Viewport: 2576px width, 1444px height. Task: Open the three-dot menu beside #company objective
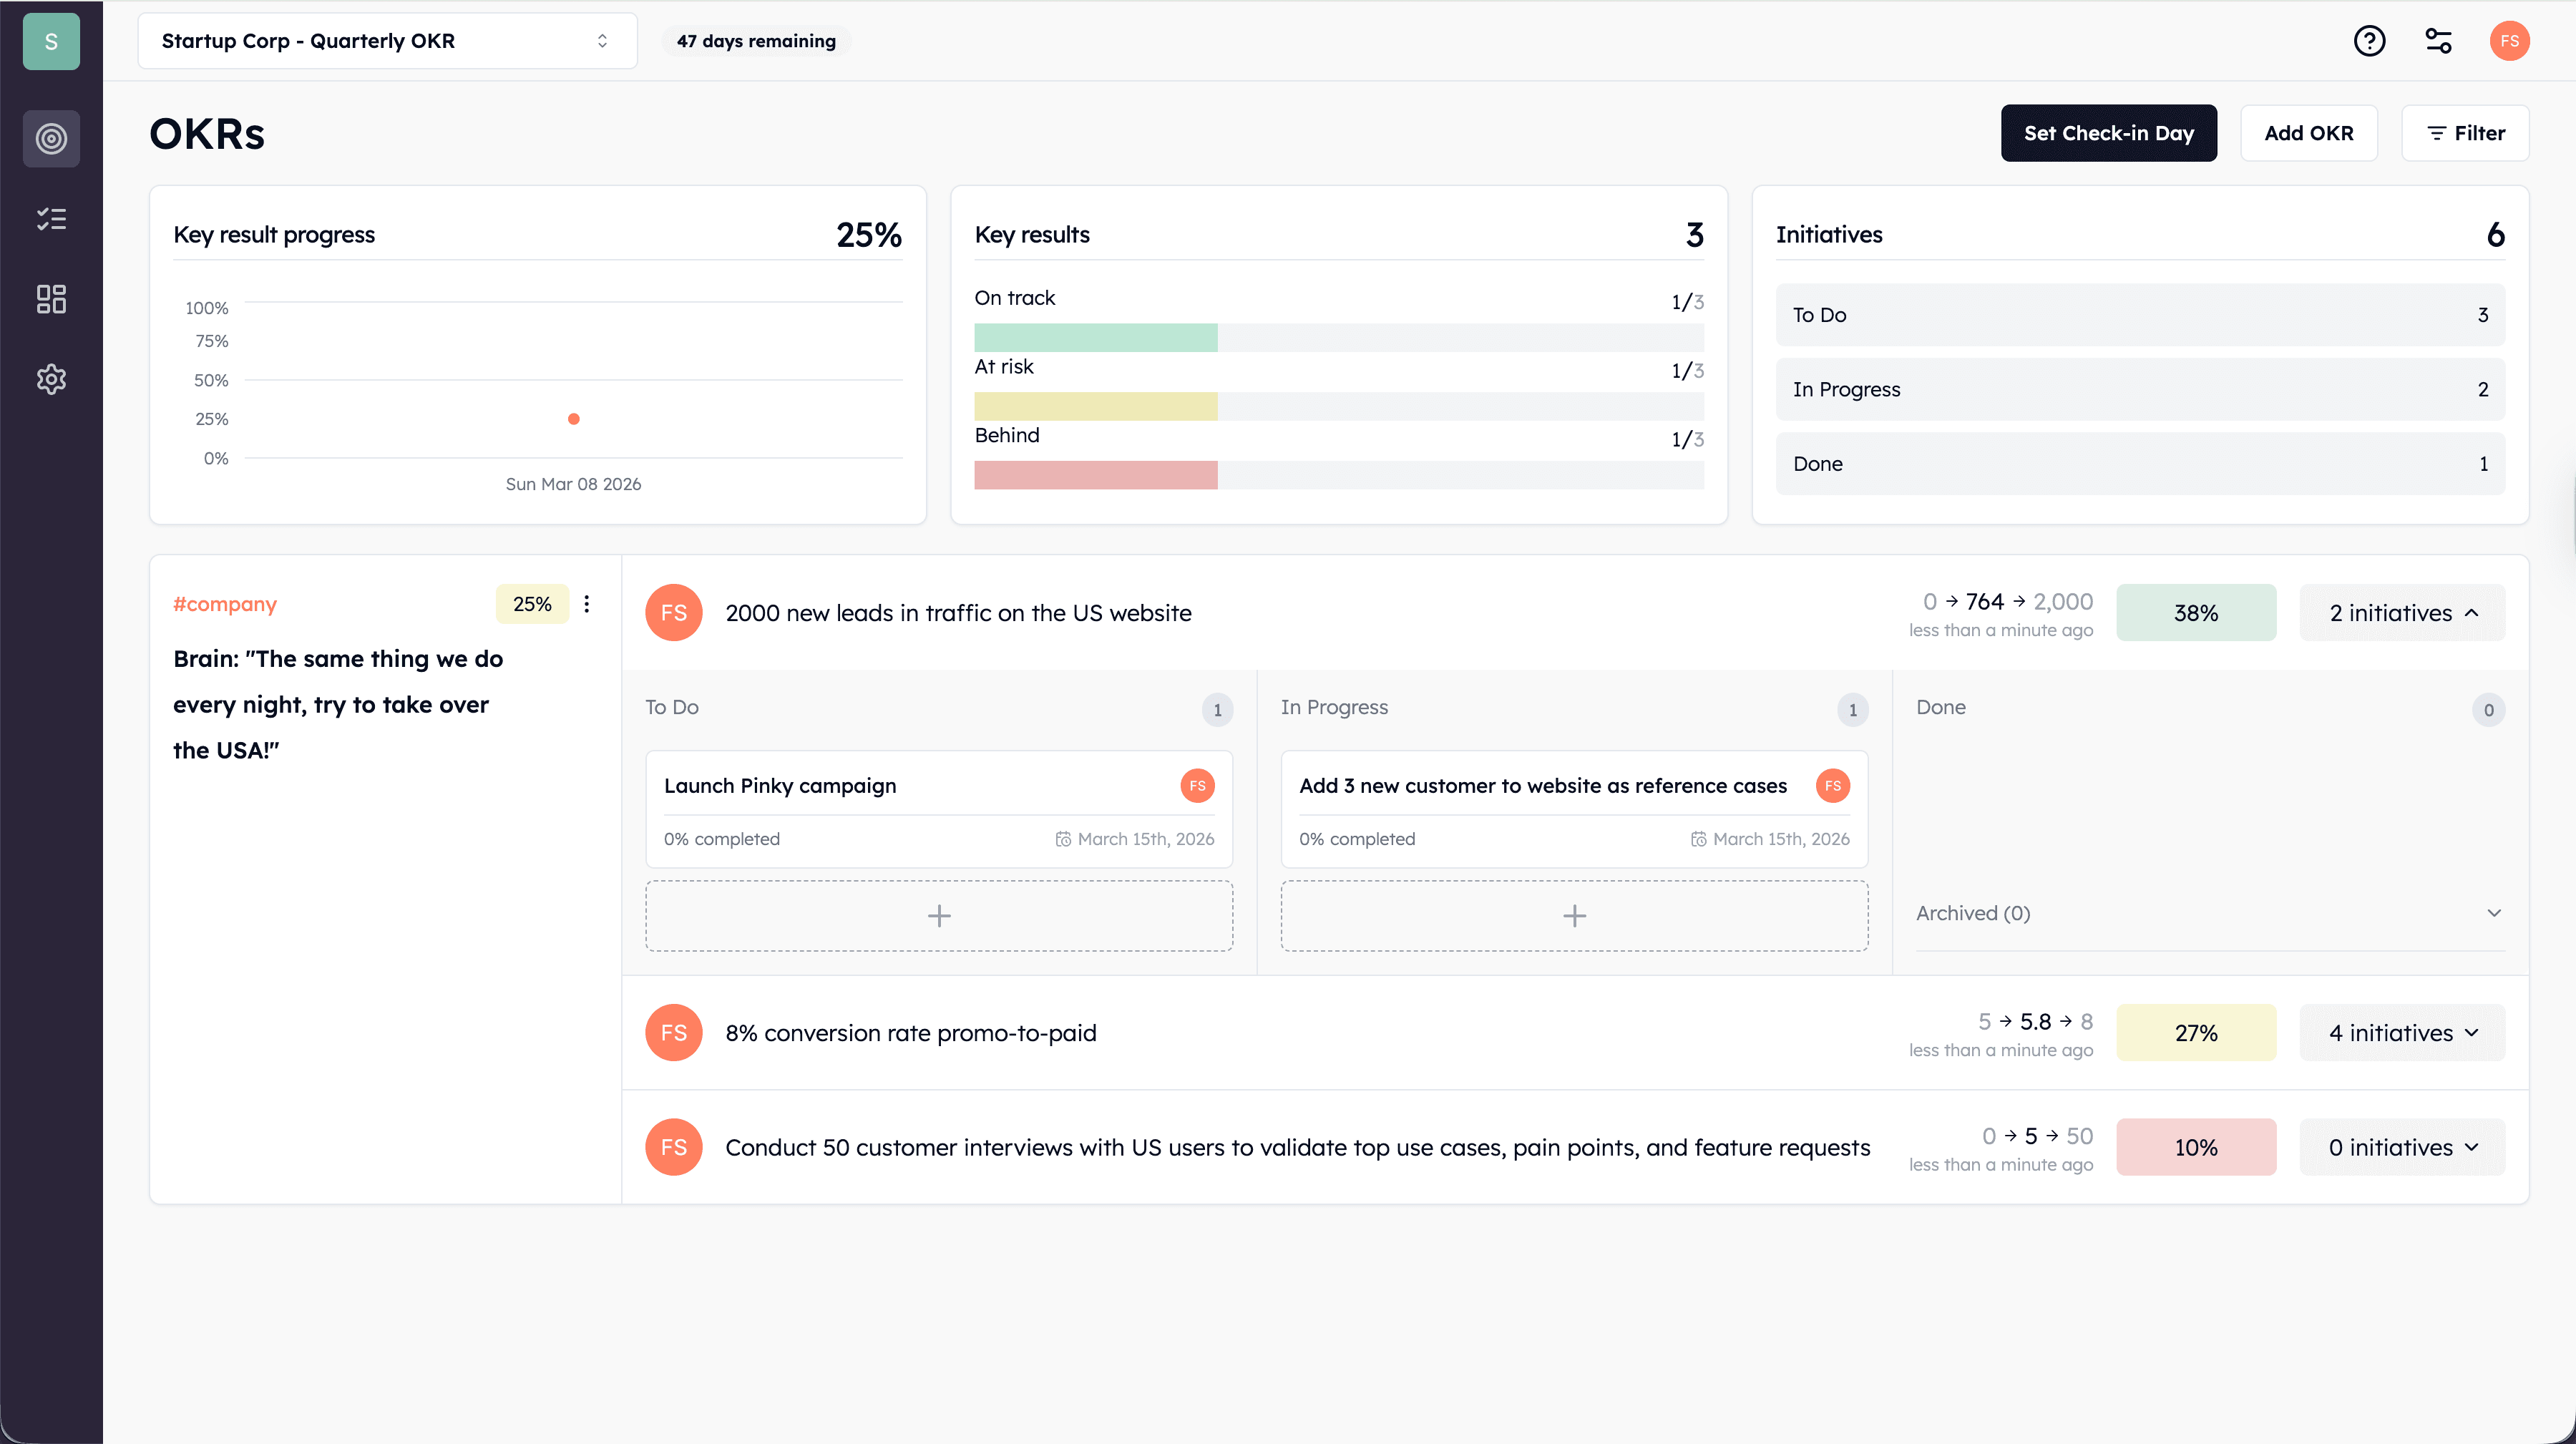pyautogui.click(x=587, y=604)
